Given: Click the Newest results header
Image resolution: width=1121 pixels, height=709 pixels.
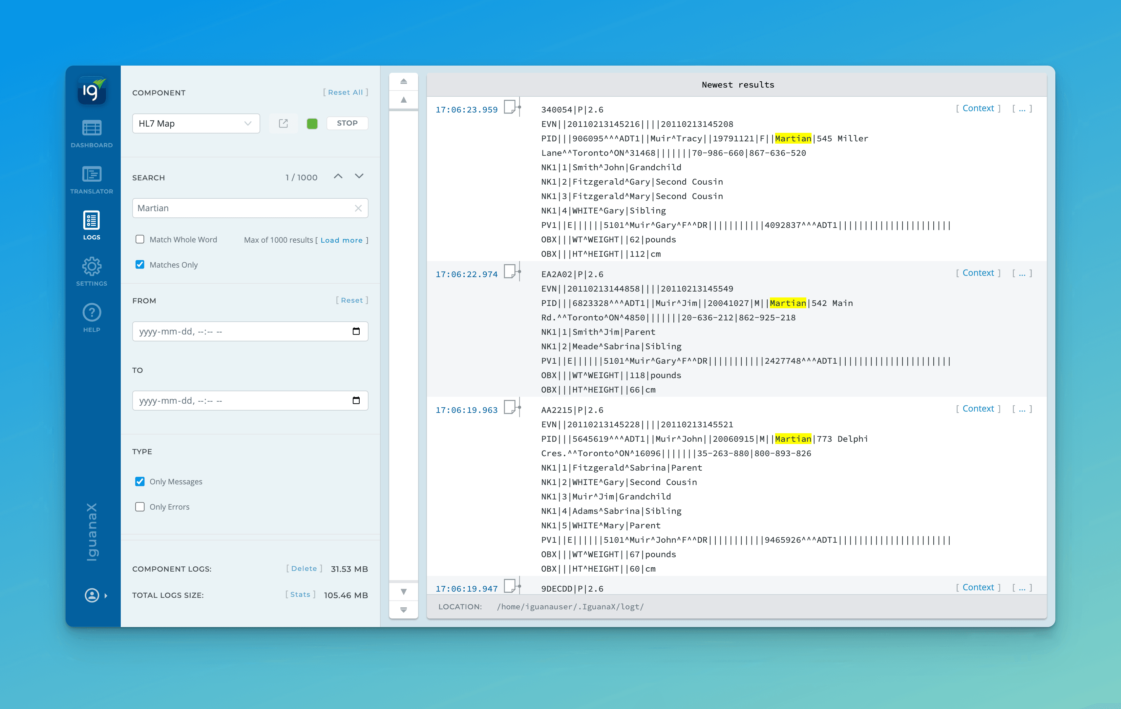Looking at the screenshot, I should click(737, 85).
